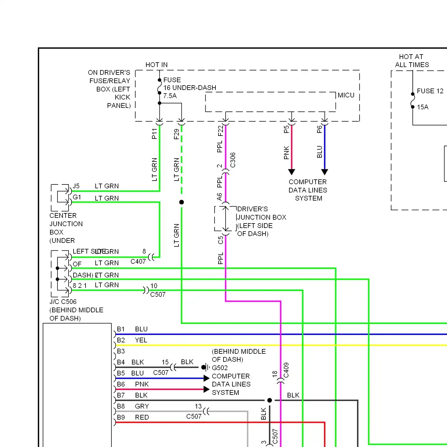
Task: Select the YEL wire color label
Action: coord(141,340)
